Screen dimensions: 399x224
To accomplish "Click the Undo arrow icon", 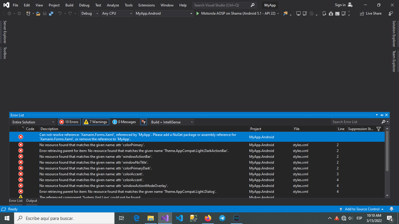I will click(x=60, y=13).
